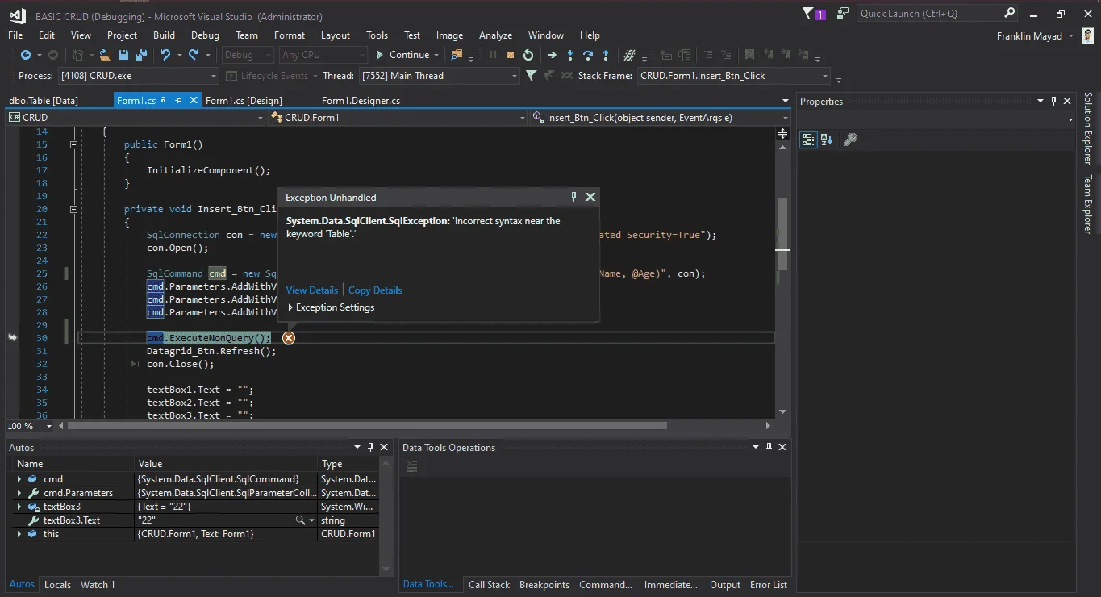Open Property Pages wrench icon
The width and height of the screenshot is (1101, 597).
(849, 140)
